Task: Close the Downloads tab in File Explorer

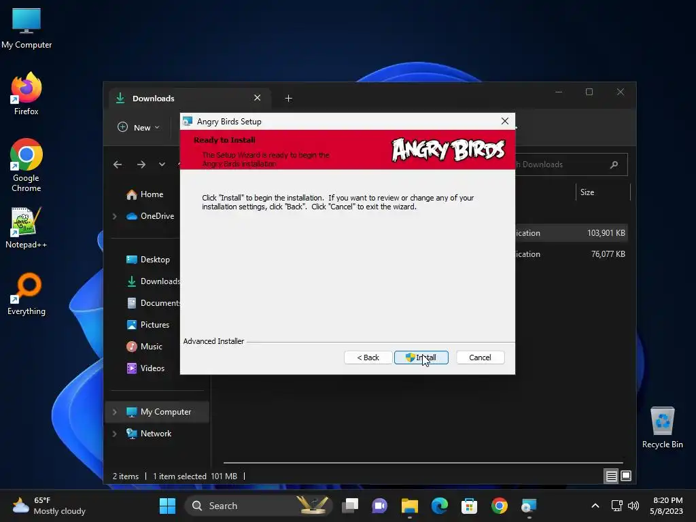Action: coord(257,98)
